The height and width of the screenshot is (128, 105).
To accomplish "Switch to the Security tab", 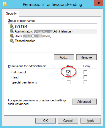I will coord(11,13).
